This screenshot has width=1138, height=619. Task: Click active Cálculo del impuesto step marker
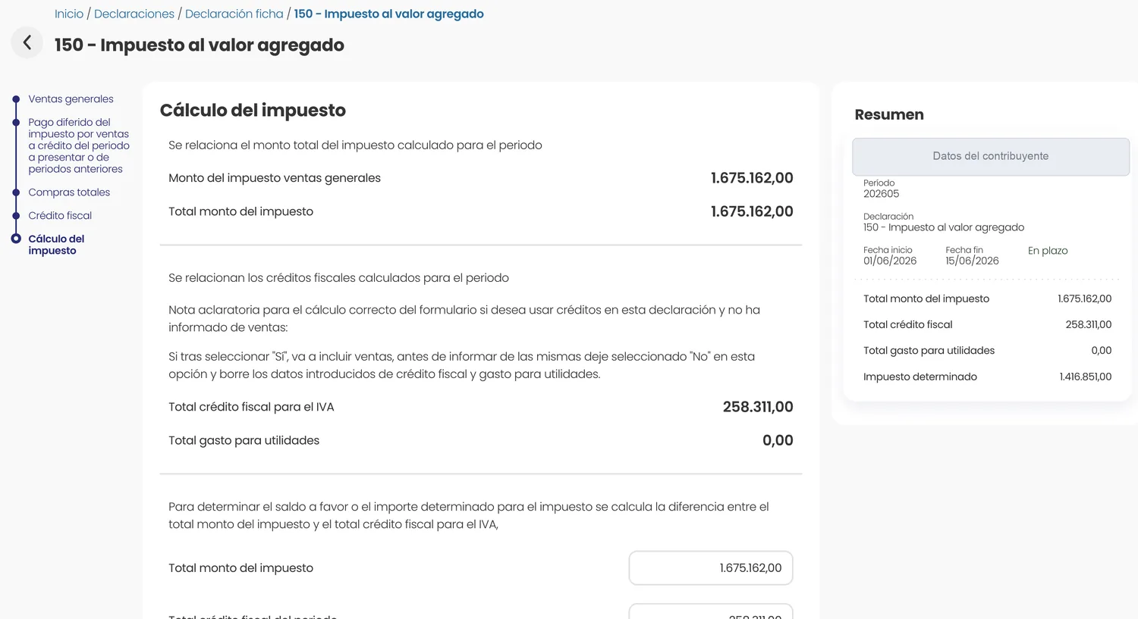coord(16,239)
